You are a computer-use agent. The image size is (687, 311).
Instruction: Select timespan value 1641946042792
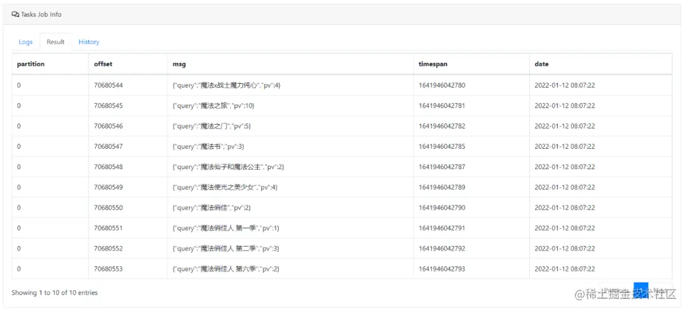coord(442,249)
